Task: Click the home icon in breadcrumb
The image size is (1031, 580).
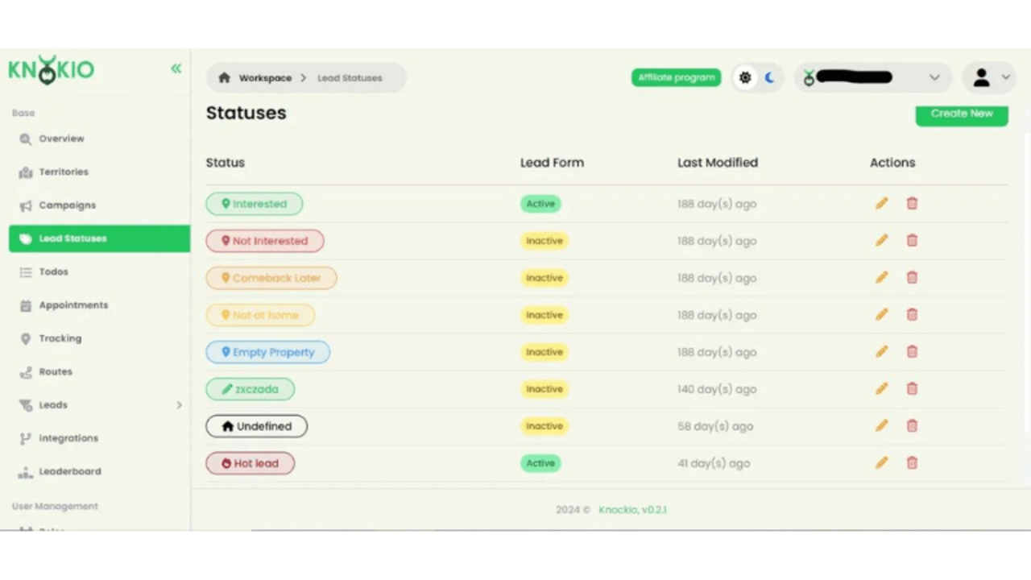Action: tap(224, 78)
